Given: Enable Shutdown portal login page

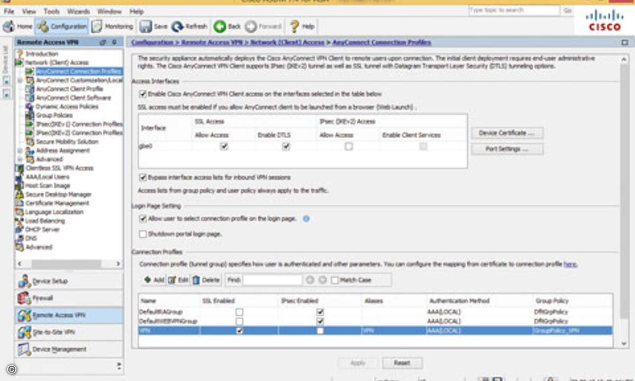Looking at the screenshot, I should tap(142, 233).
